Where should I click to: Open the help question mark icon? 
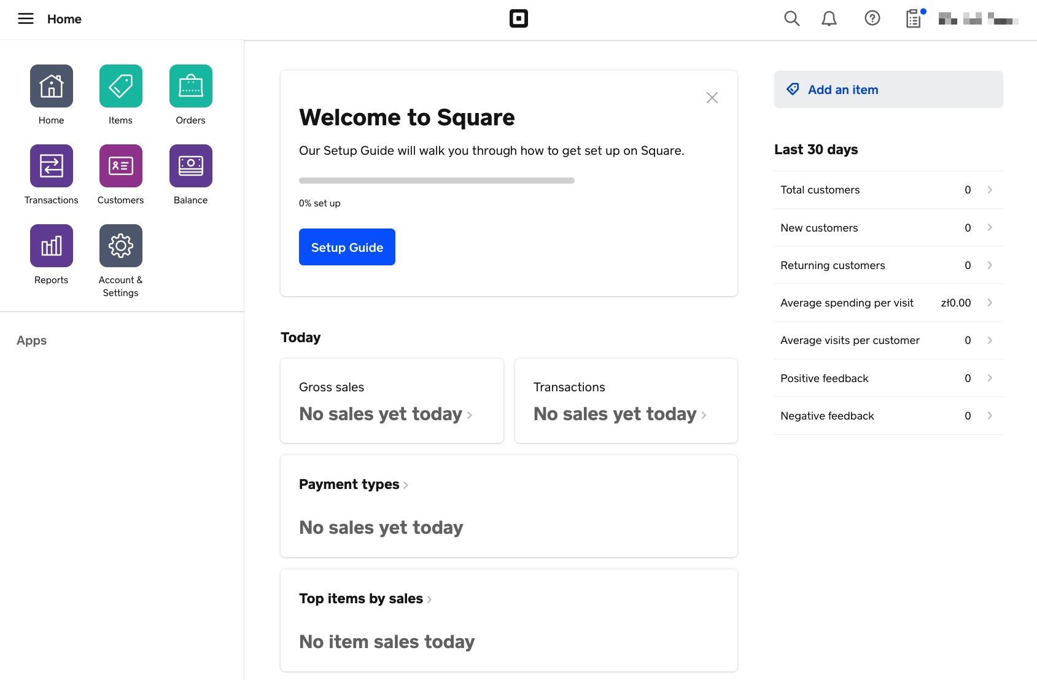pos(872,18)
